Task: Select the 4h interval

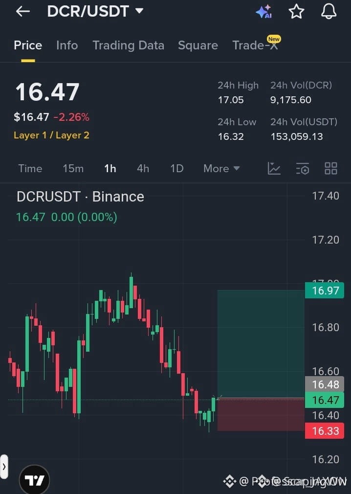Action: click(x=143, y=169)
